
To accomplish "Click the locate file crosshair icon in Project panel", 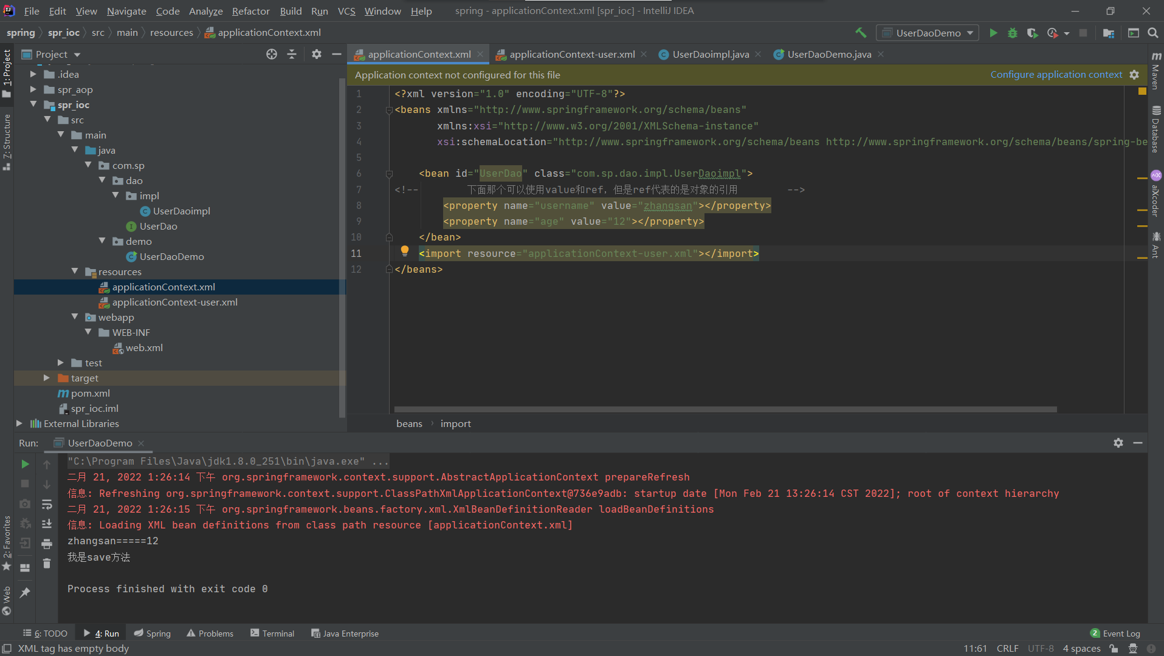I will click(x=272, y=54).
